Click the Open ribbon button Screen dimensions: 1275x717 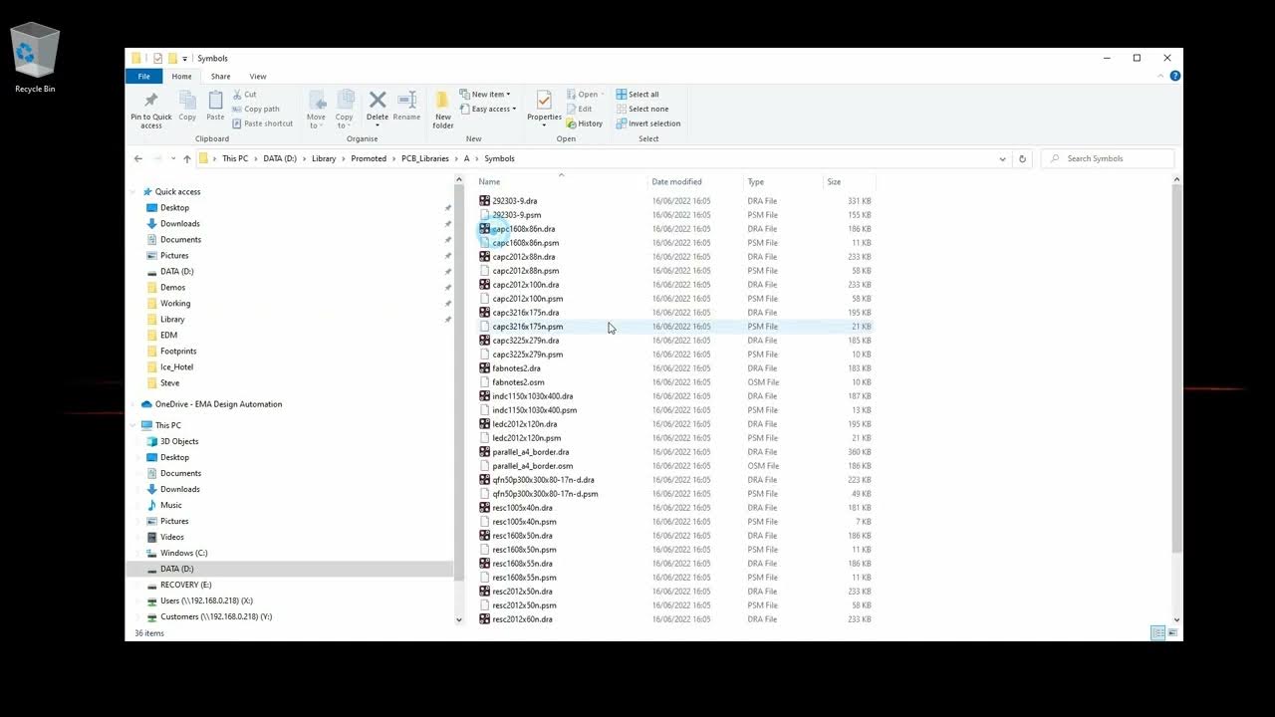(584, 95)
